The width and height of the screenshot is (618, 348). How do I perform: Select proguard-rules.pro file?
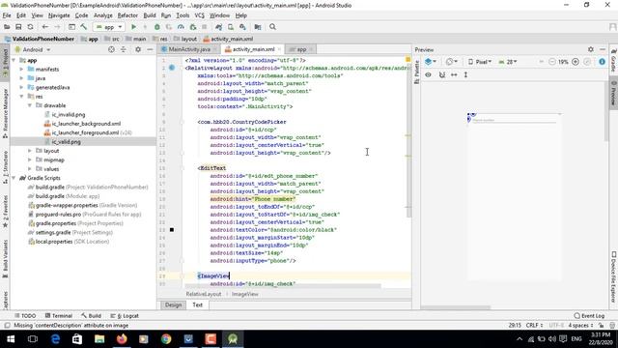pyautogui.click(x=58, y=215)
